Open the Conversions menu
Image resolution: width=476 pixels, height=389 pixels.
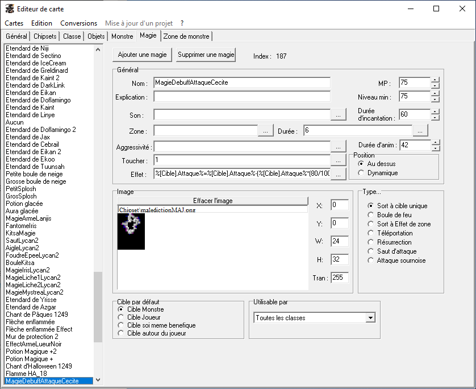click(x=78, y=23)
